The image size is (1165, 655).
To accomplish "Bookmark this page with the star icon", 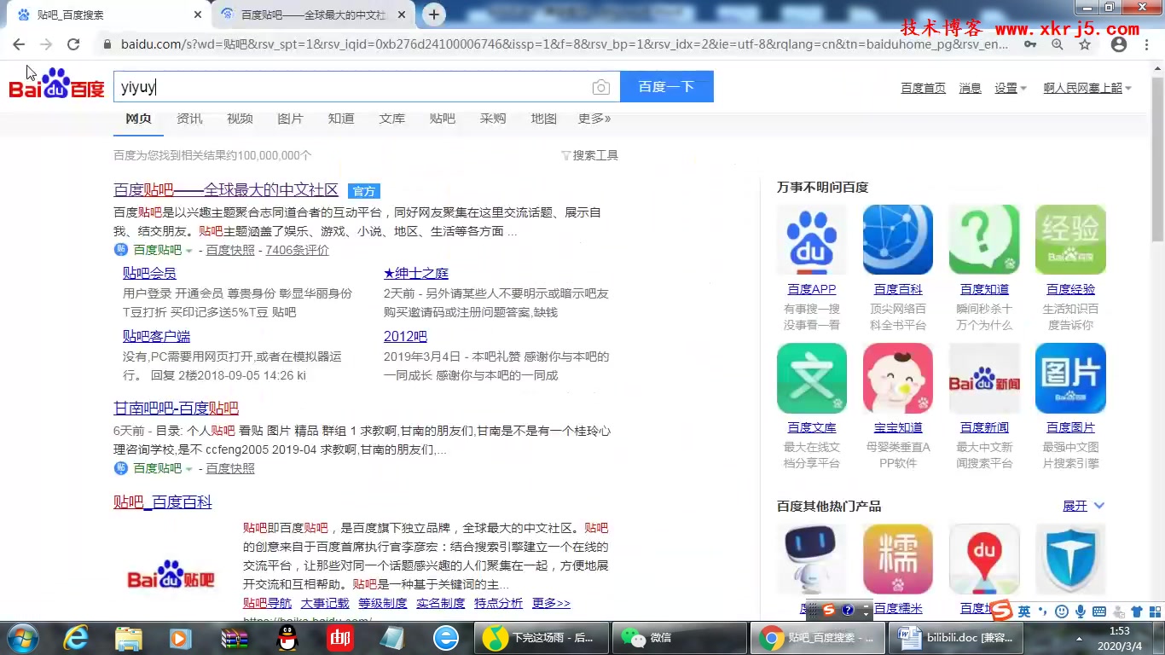I will 1085,44.
